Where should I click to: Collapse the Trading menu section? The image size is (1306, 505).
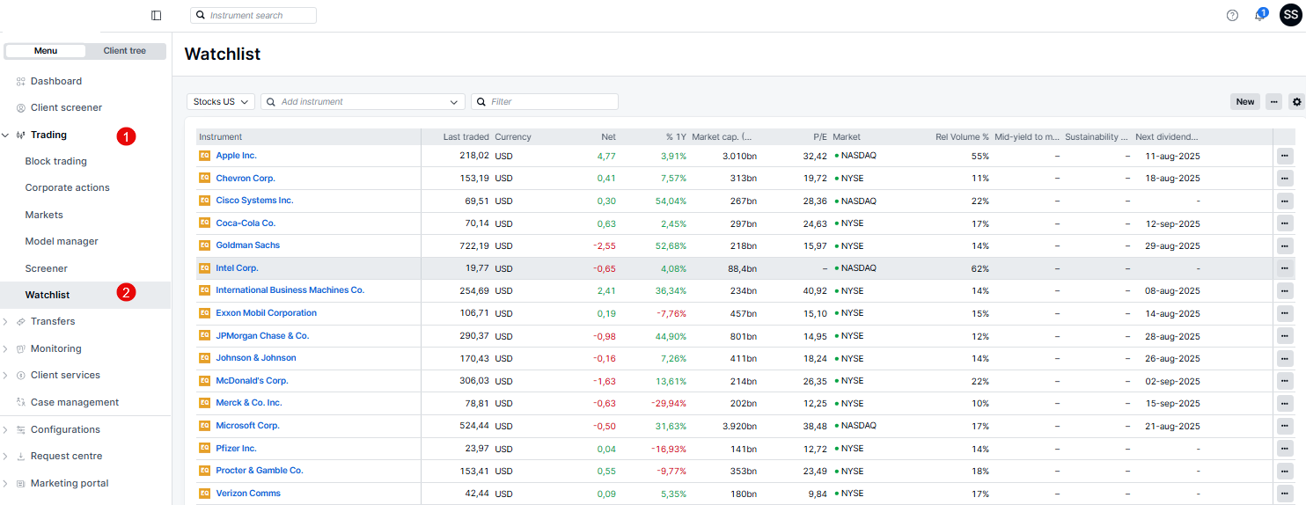point(6,135)
